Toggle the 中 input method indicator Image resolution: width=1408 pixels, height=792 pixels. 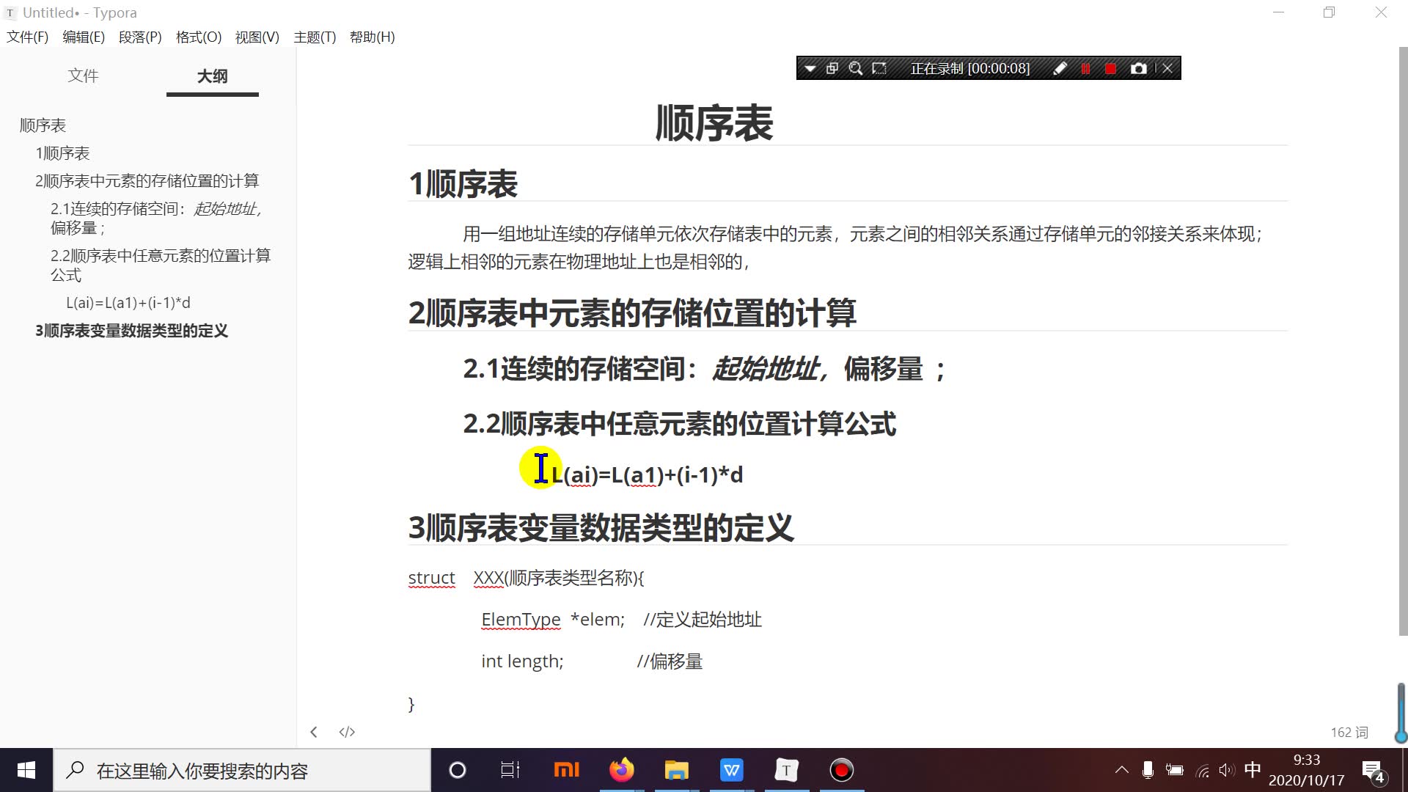click(1253, 770)
